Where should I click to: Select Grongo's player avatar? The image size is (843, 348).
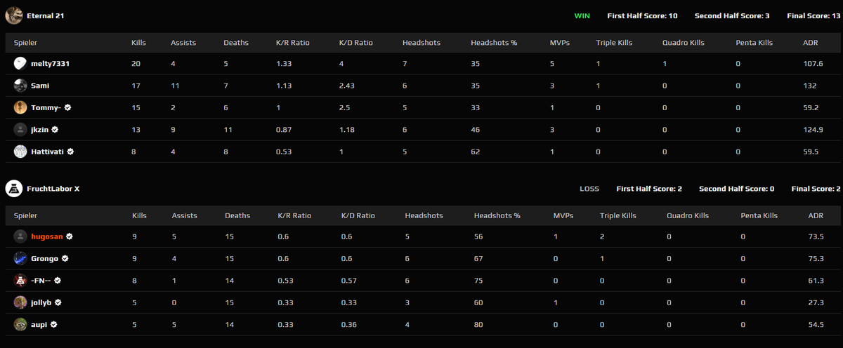coord(20,258)
